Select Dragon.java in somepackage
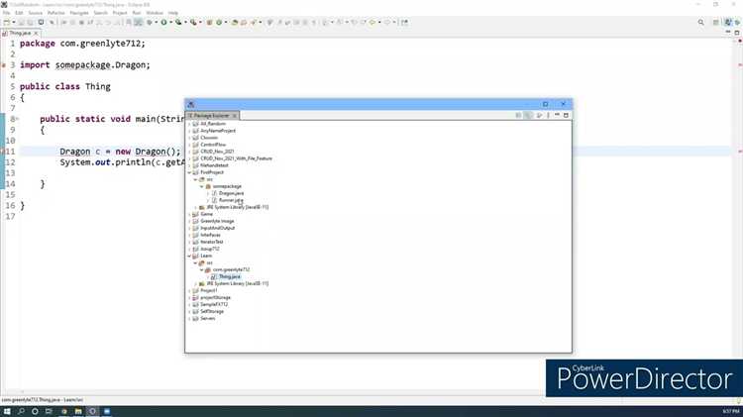The width and height of the screenshot is (743, 417). [231, 193]
